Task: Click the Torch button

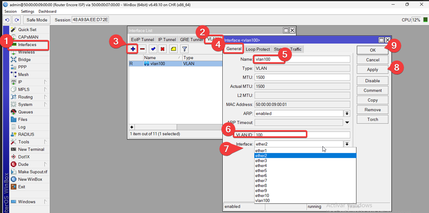Action: click(372, 119)
